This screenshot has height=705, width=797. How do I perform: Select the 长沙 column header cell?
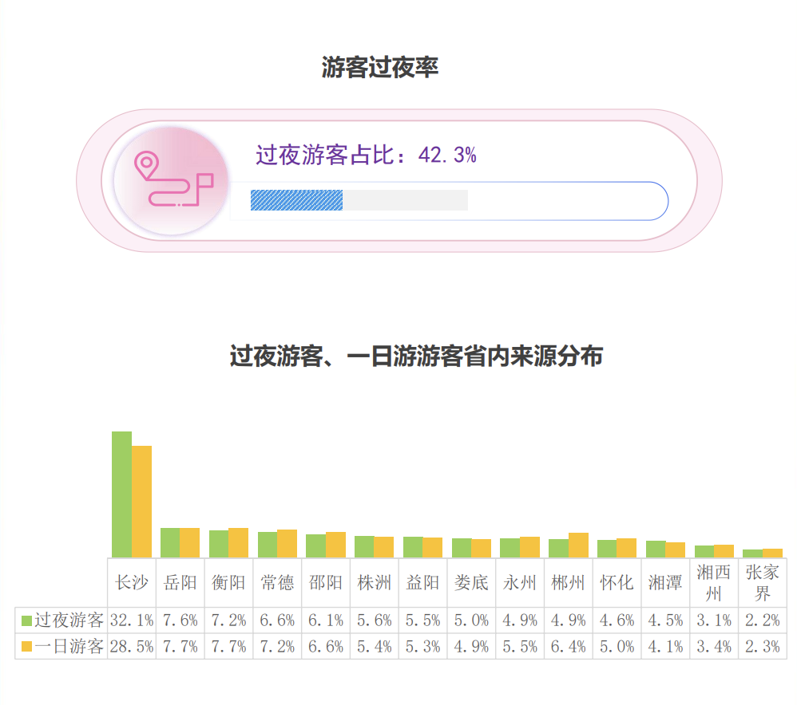[132, 582]
